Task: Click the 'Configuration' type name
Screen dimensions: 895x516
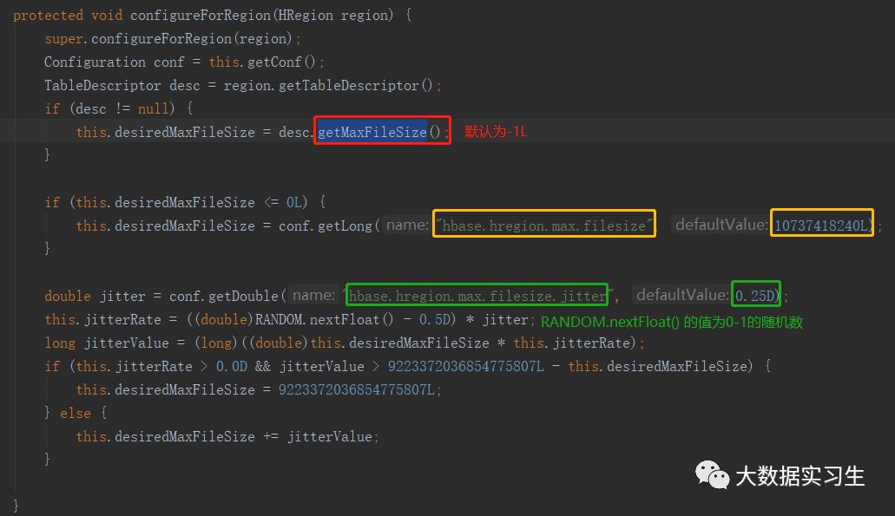Action: [95, 62]
